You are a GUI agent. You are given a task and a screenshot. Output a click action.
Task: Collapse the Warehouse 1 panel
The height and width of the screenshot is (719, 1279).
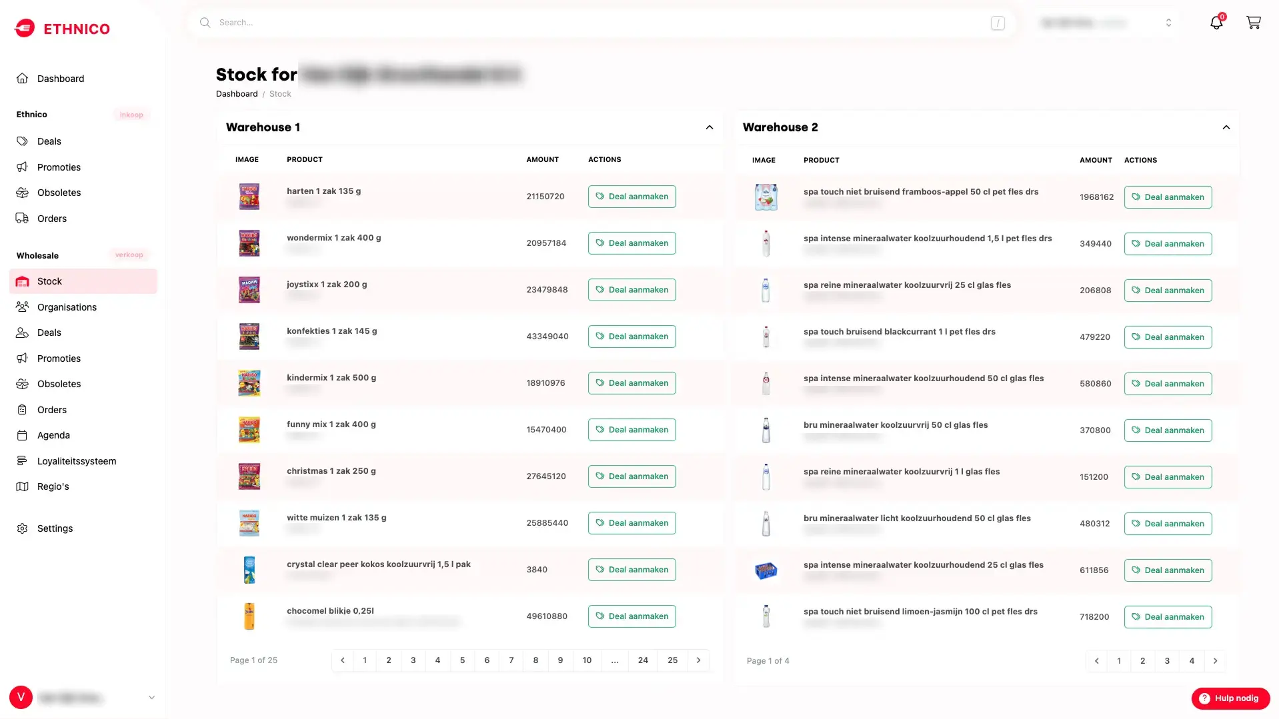pos(710,127)
